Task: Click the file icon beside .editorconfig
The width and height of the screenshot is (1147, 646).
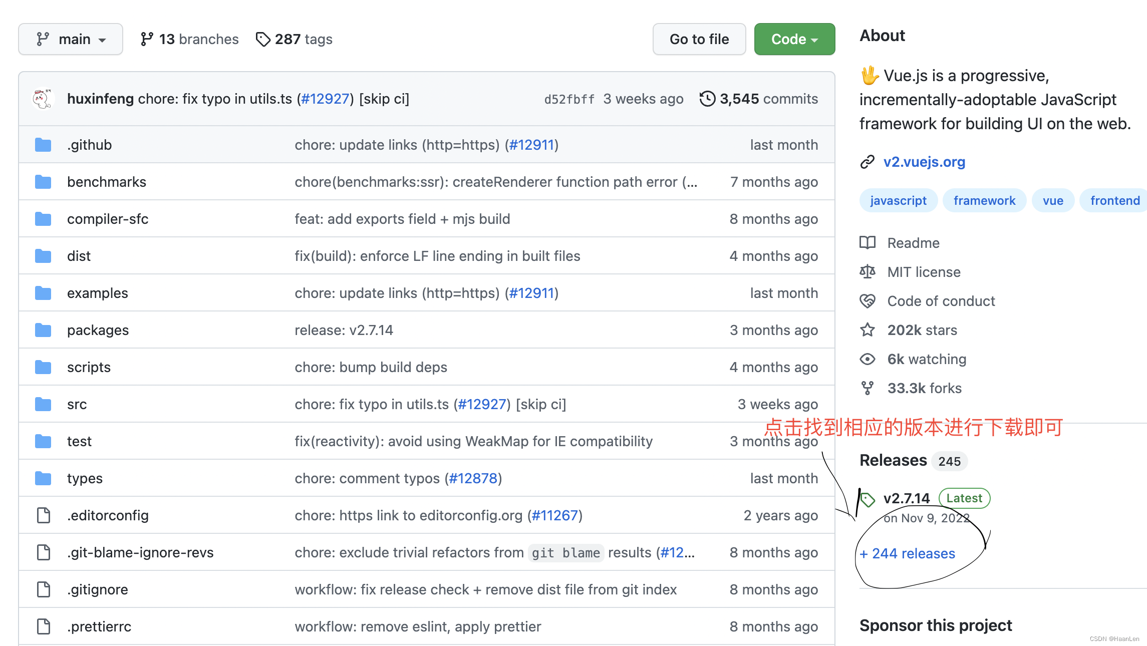Action: pyautogui.click(x=44, y=515)
